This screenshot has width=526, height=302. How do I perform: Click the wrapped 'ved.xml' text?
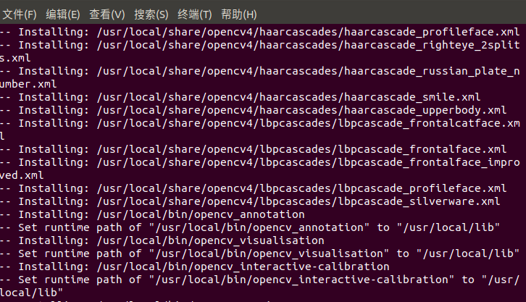click(x=22, y=175)
